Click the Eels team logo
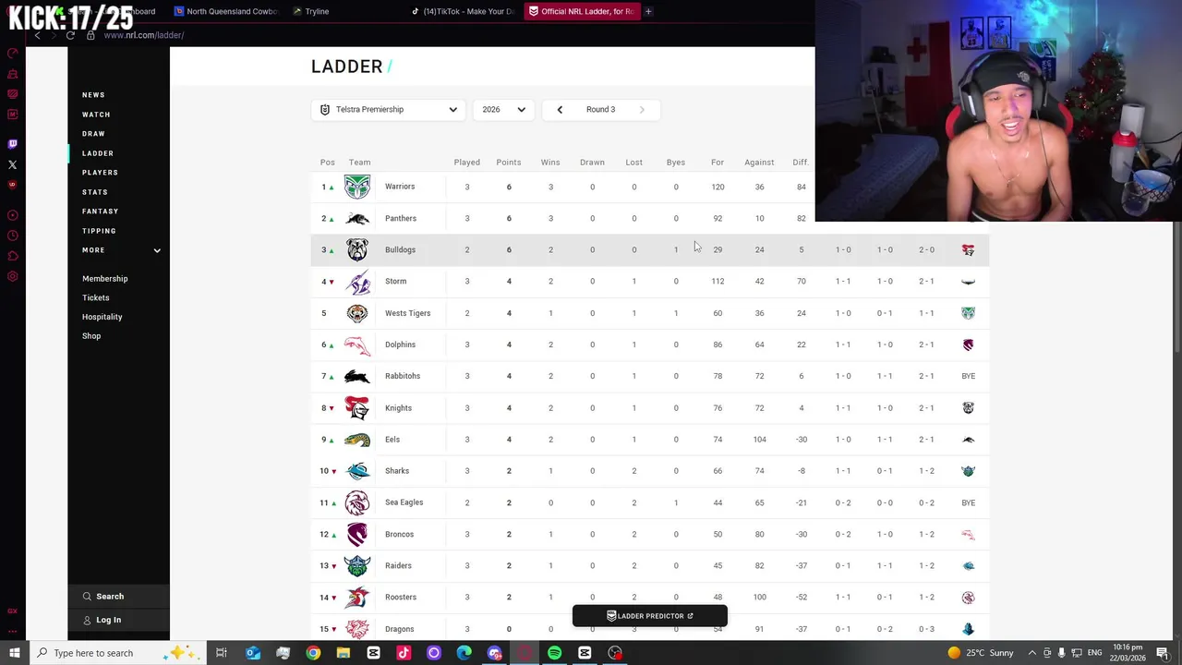 [x=357, y=440]
